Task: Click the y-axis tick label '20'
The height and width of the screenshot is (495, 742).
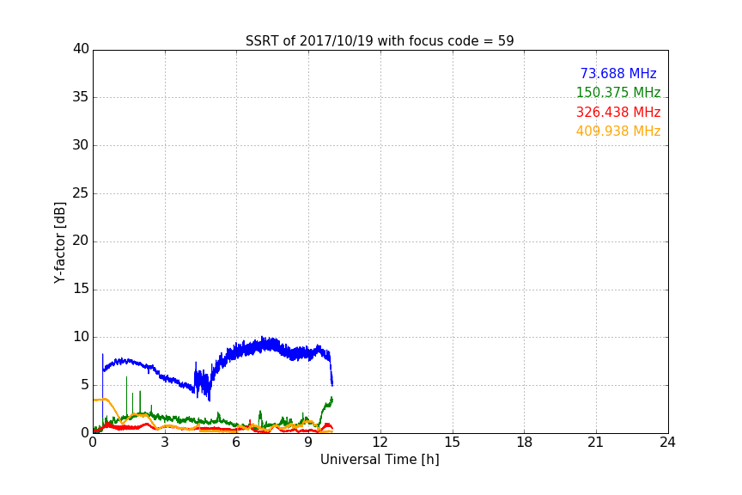Action: tap(81, 241)
